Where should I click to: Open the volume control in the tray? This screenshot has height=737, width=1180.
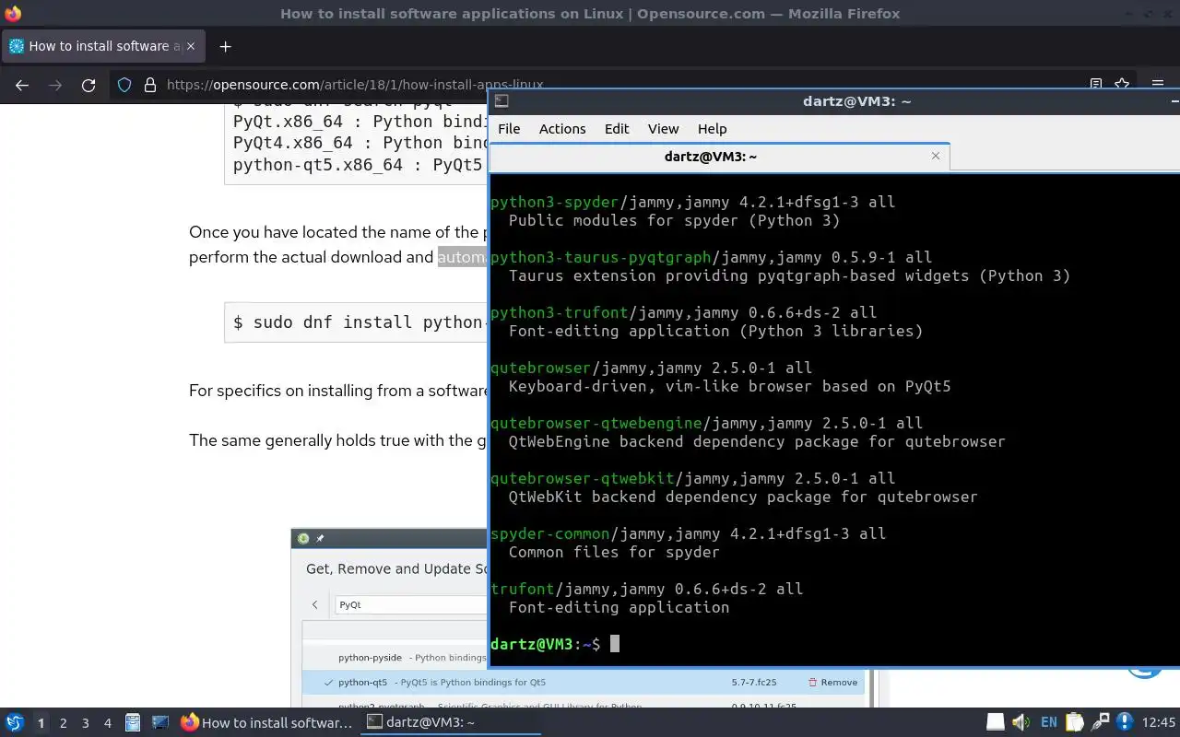pyautogui.click(x=1021, y=722)
